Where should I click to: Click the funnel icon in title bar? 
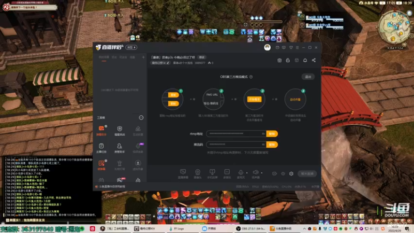point(291,48)
